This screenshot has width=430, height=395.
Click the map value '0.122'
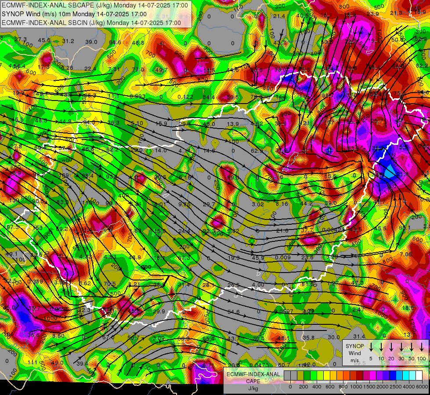tap(185, 97)
